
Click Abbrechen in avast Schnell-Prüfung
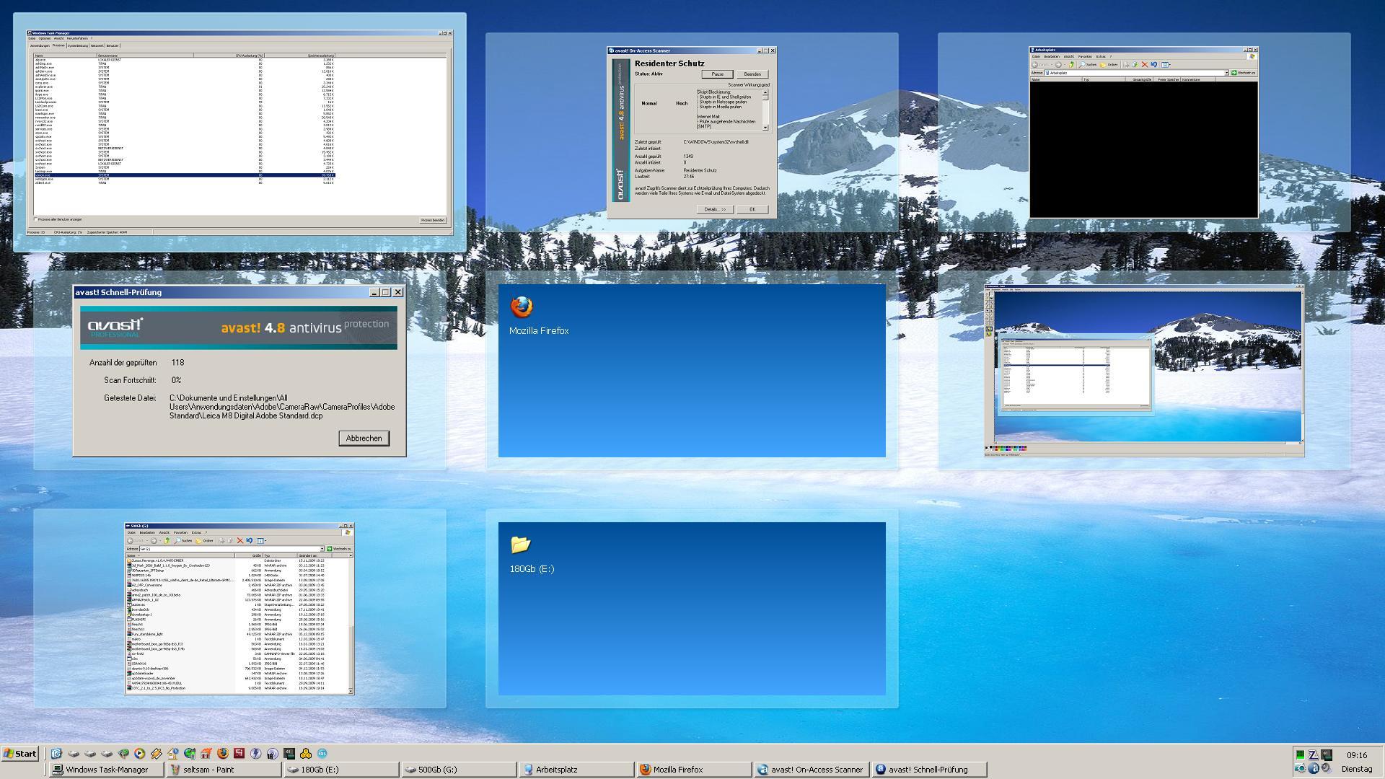click(x=364, y=438)
